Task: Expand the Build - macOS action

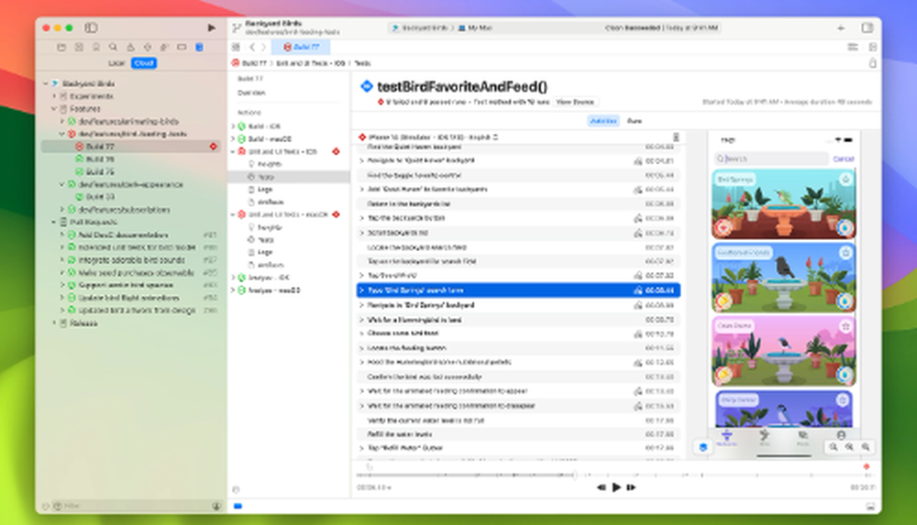Action: (233, 139)
